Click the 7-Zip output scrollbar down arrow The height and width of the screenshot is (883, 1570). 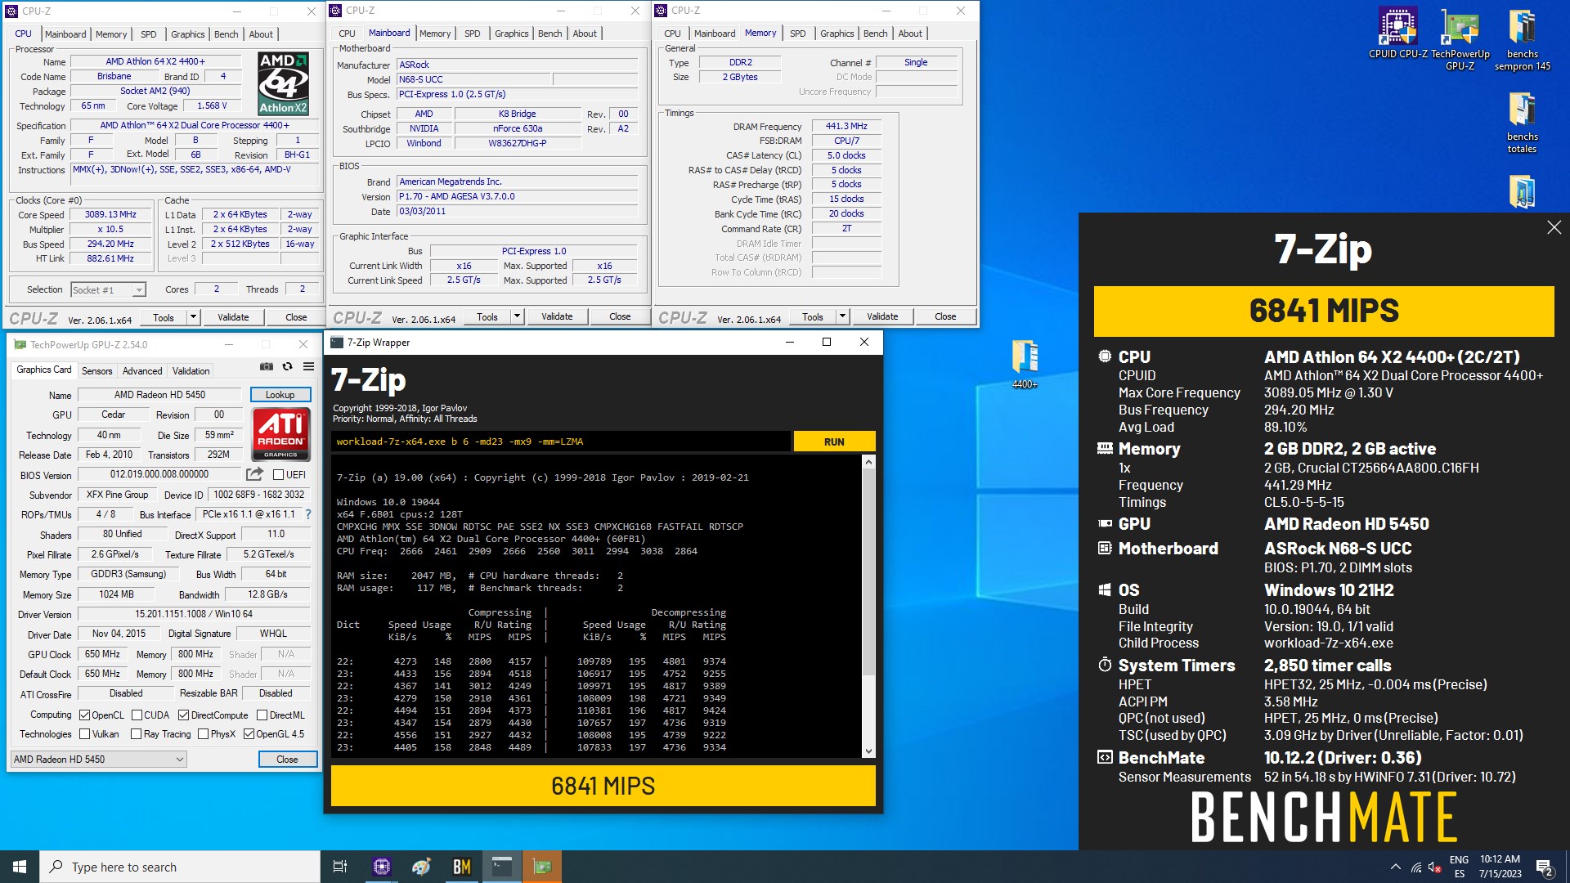point(868,751)
